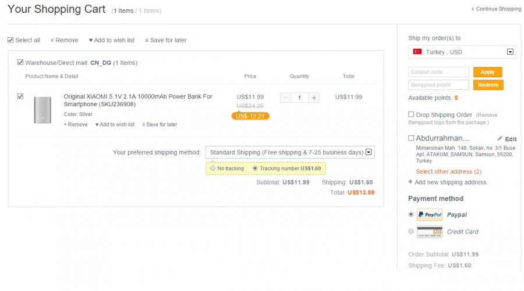
Task: Select Tracking number US$1.60 radio option
Action: (256, 168)
